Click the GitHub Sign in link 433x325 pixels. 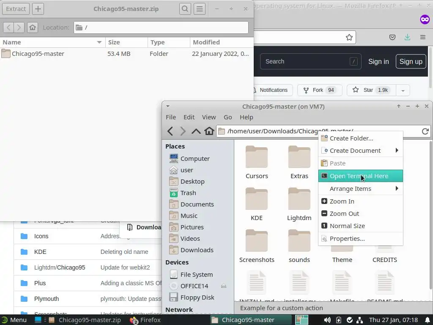[x=378, y=61]
